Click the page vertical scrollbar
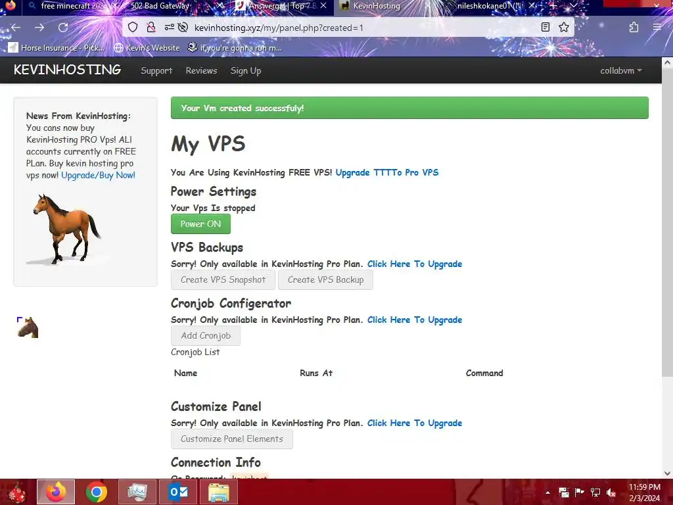The height and width of the screenshot is (505, 673). pyautogui.click(x=667, y=222)
